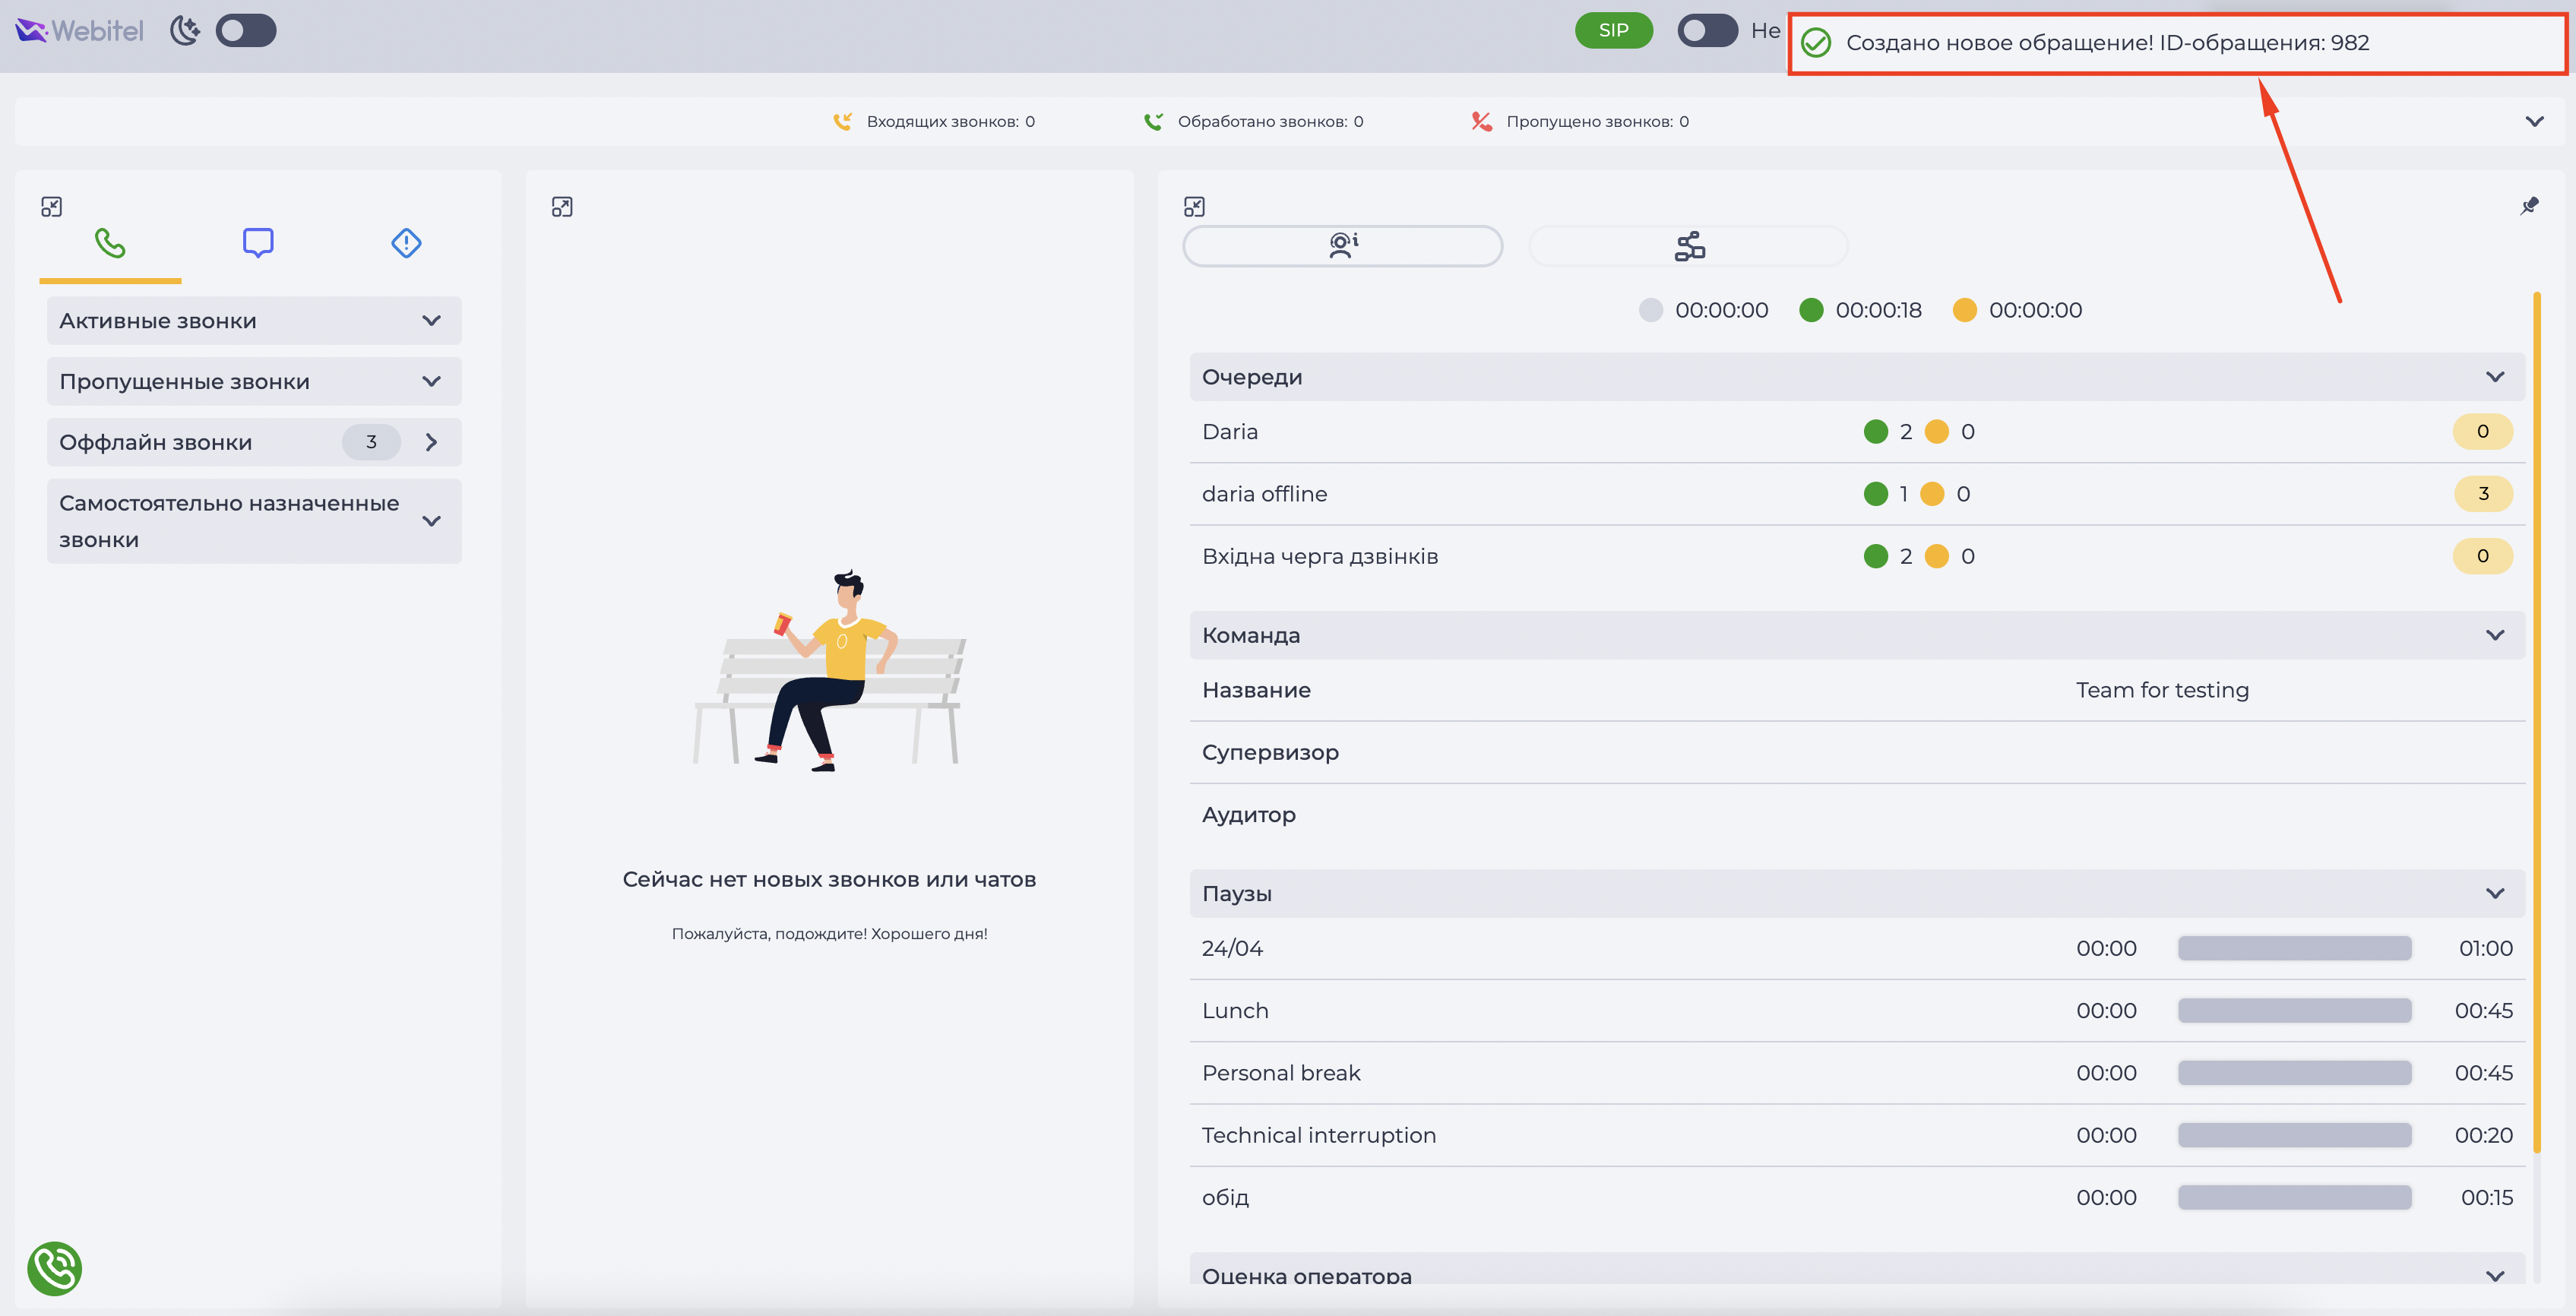Click the new case created notification
Screen dimensions: 2576x1316
tap(2177, 43)
